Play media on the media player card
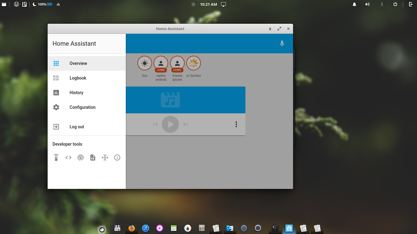 [170, 124]
